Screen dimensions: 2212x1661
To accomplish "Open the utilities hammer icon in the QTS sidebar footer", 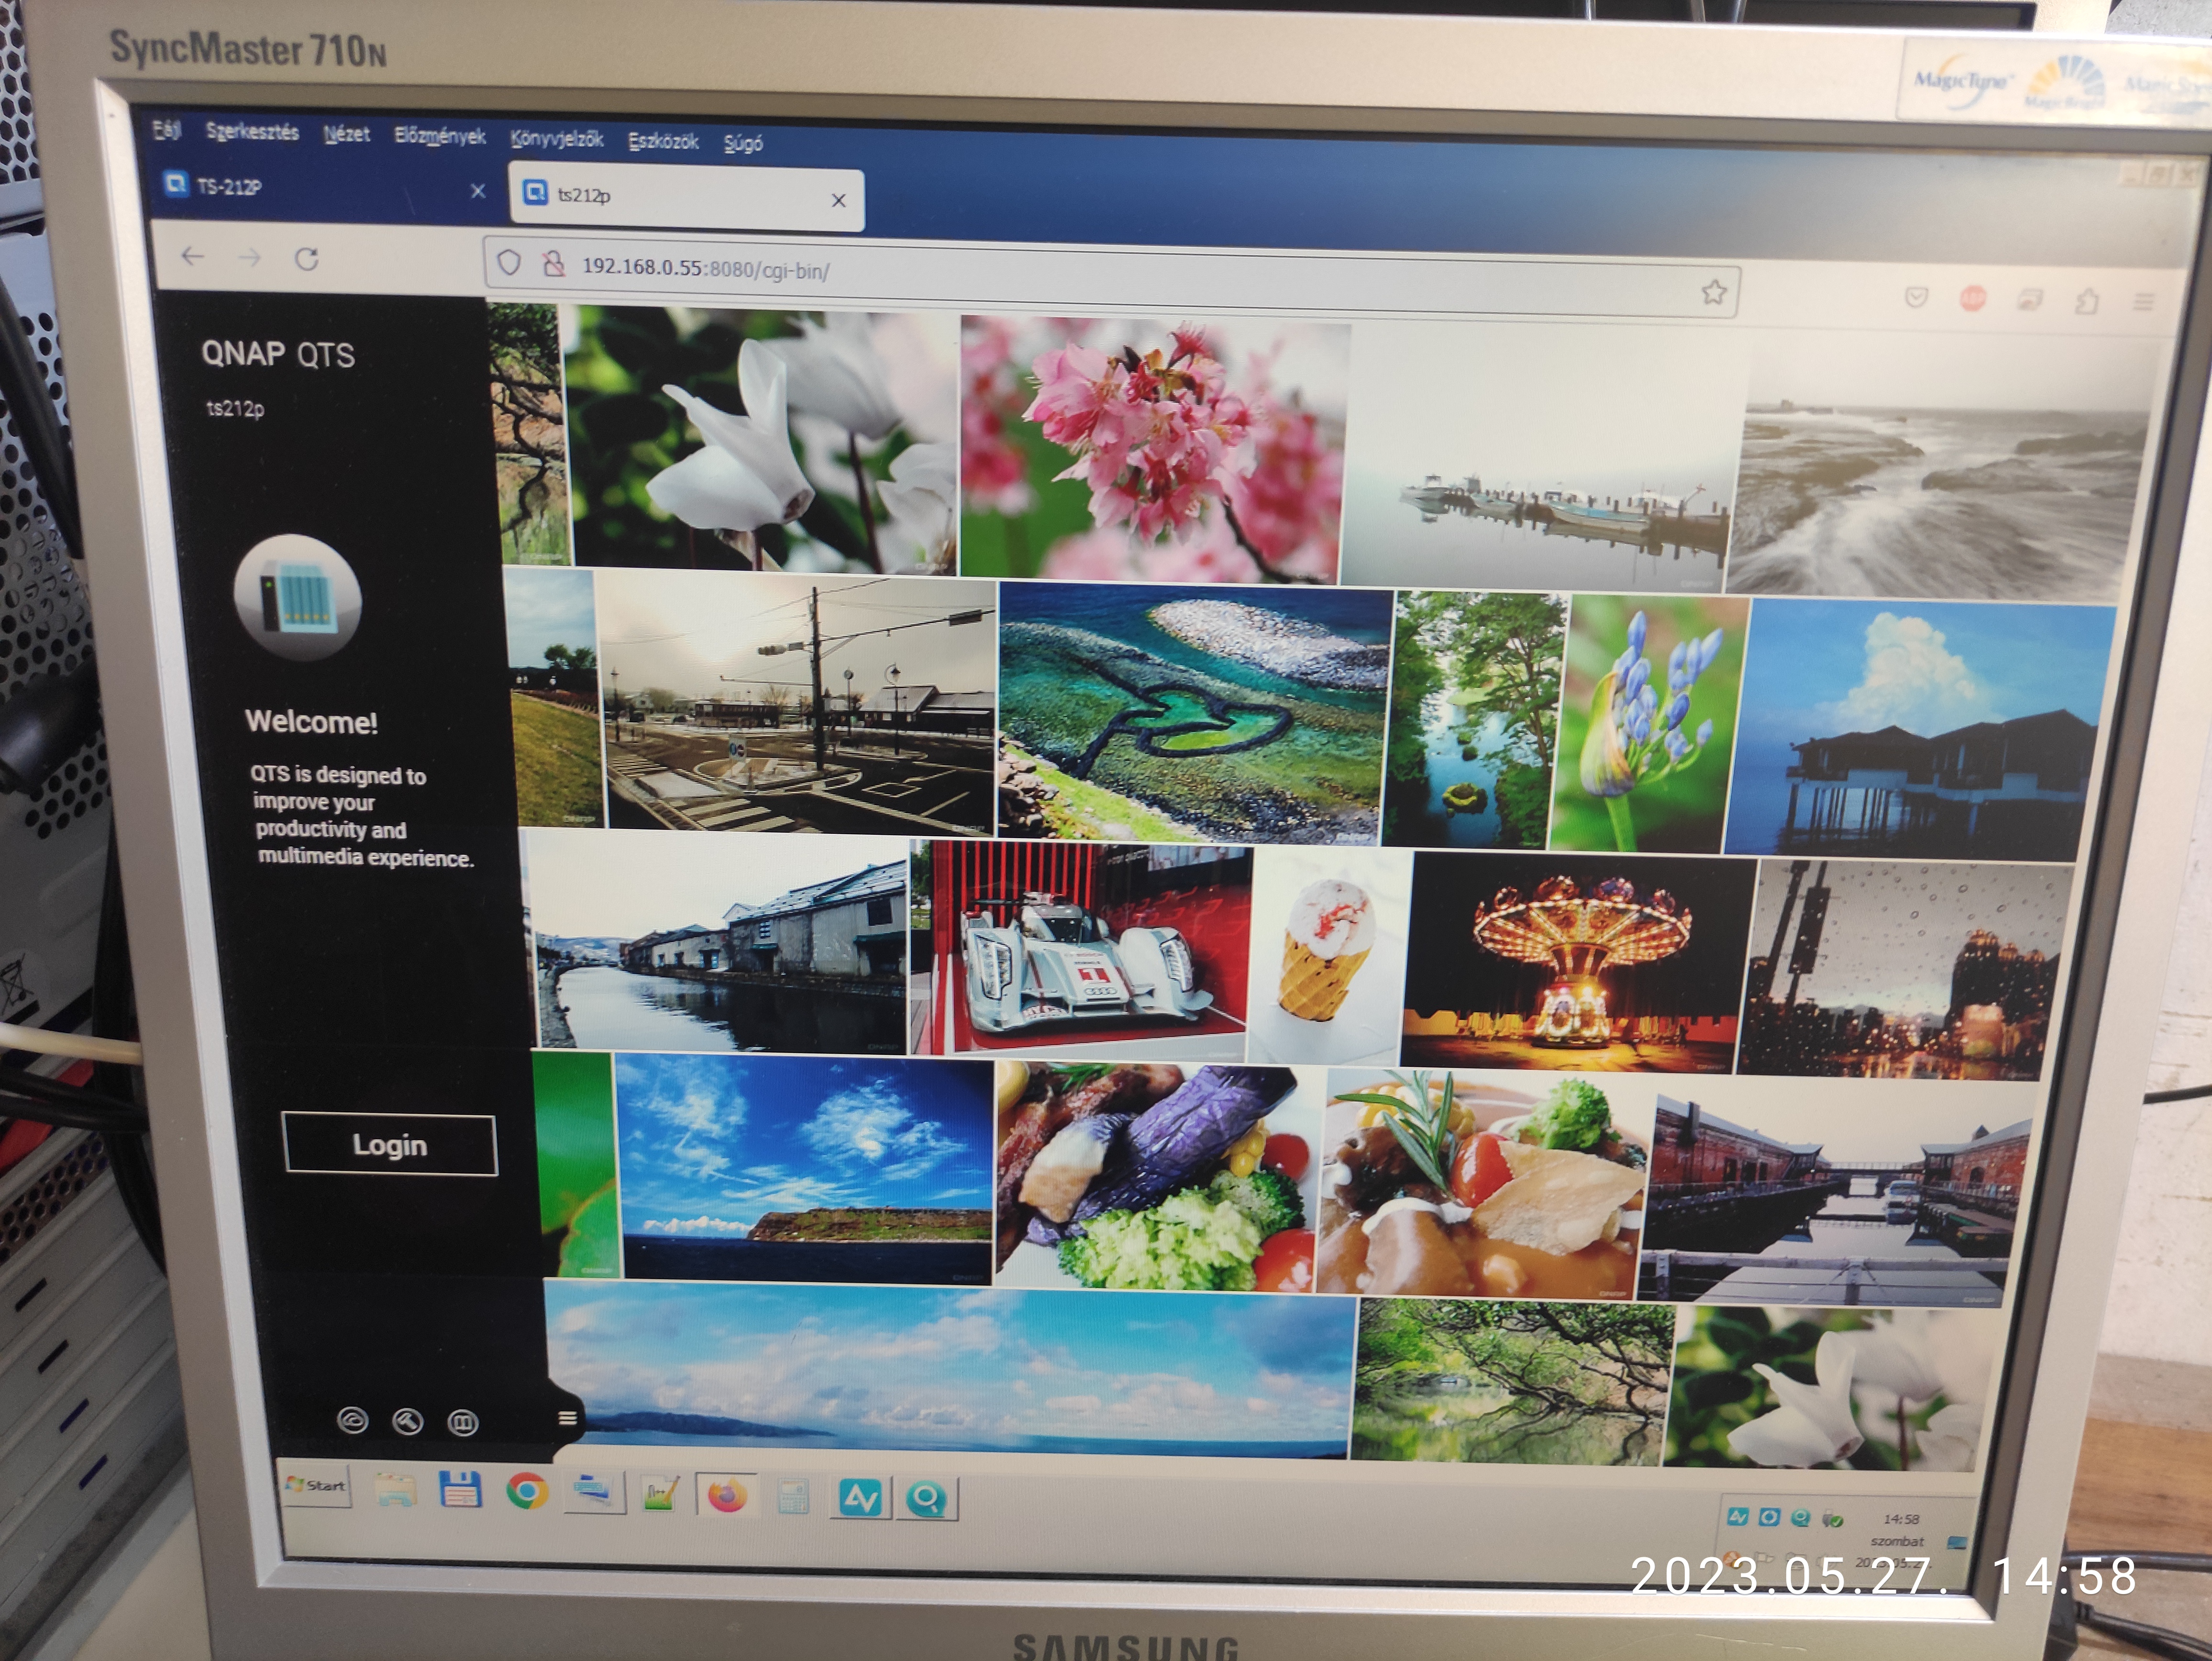I will (x=407, y=1421).
